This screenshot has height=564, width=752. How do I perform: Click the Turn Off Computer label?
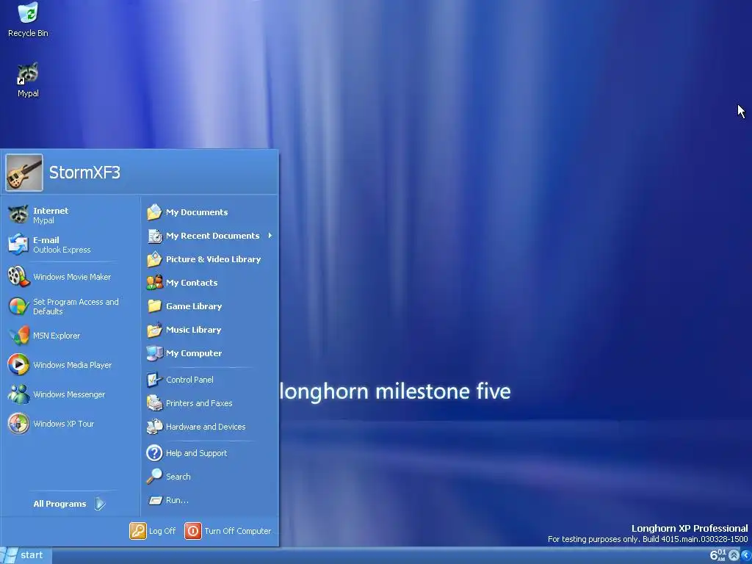pos(238,531)
